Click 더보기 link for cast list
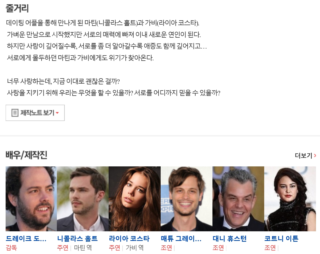Screen dimensions: 320x254 (305, 156)
